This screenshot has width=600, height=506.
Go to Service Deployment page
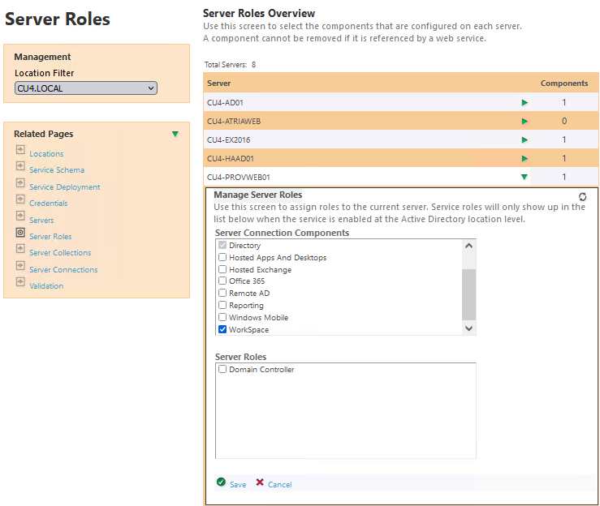[x=65, y=187]
